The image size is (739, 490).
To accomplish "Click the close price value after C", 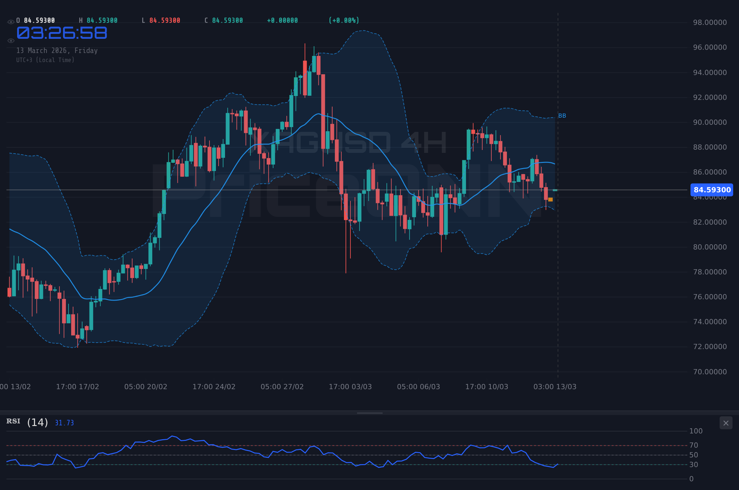I will click(228, 20).
